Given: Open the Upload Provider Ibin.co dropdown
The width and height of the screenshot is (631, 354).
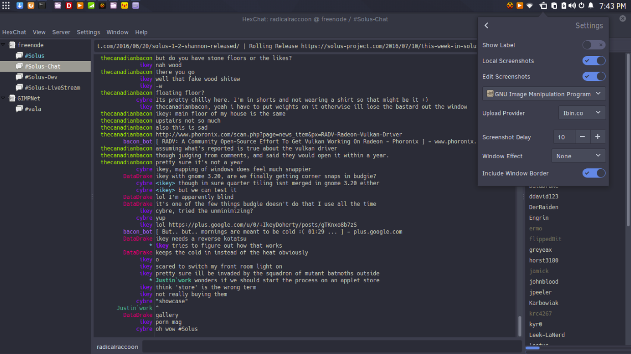Looking at the screenshot, I should [x=582, y=113].
